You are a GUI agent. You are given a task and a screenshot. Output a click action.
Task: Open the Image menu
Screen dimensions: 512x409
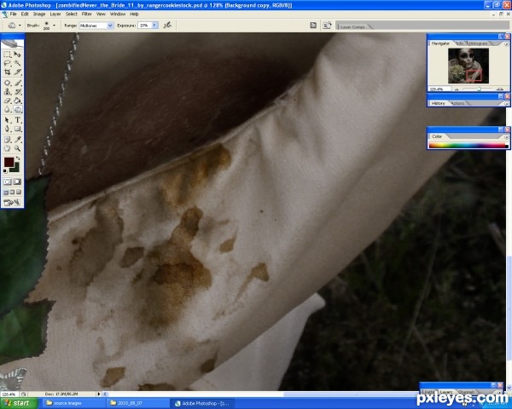tap(39, 14)
